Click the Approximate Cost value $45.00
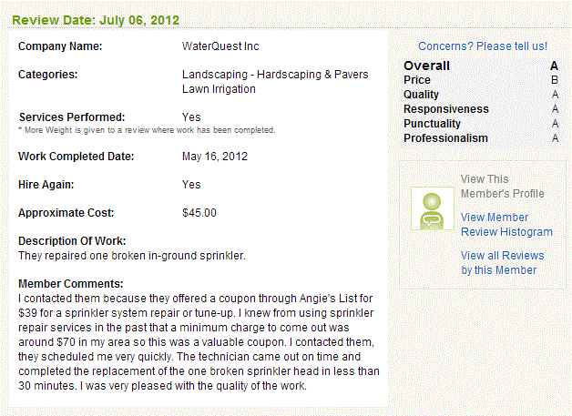The width and height of the screenshot is (572, 416). 199,213
